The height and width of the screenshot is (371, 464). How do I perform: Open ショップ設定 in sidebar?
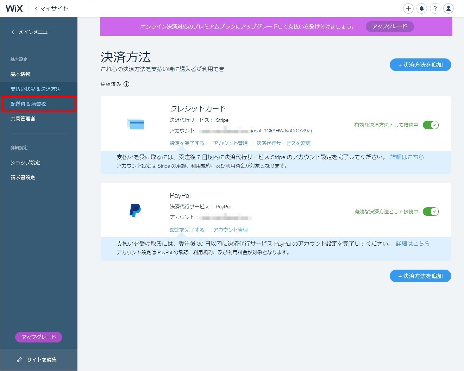(x=25, y=163)
